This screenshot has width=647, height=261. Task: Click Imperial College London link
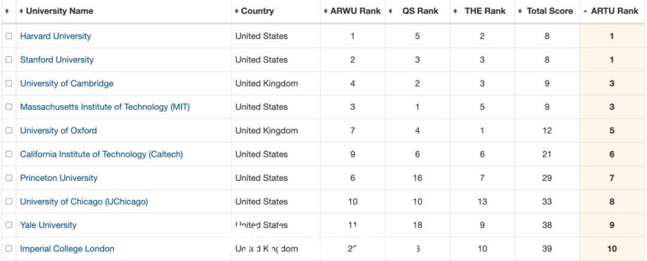coord(67,248)
